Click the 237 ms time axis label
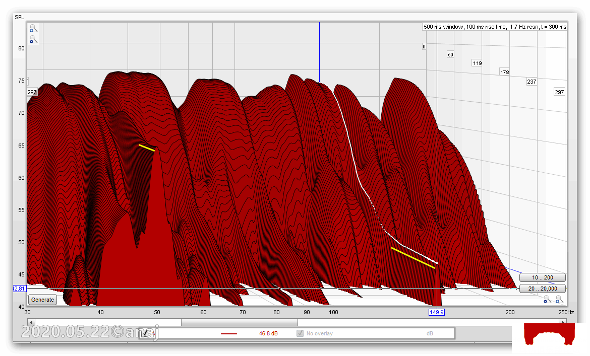590x356 pixels. (532, 82)
